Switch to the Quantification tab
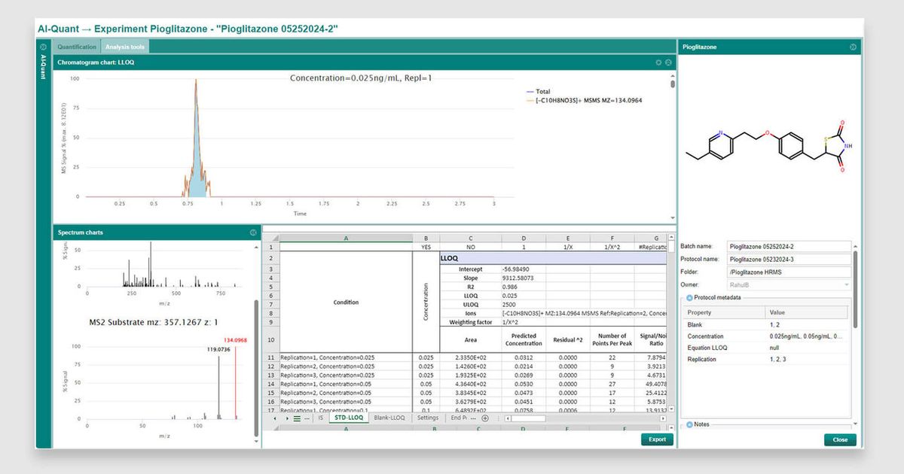The width and height of the screenshot is (904, 474). tap(75, 46)
